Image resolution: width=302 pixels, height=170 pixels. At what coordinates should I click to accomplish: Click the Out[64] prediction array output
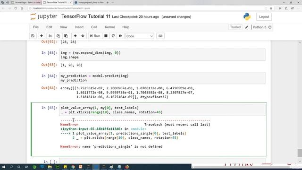click(127, 93)
